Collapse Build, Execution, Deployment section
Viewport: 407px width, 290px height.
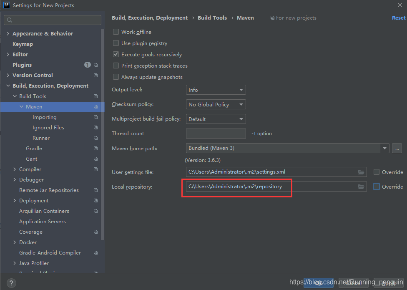pos(8,86)
